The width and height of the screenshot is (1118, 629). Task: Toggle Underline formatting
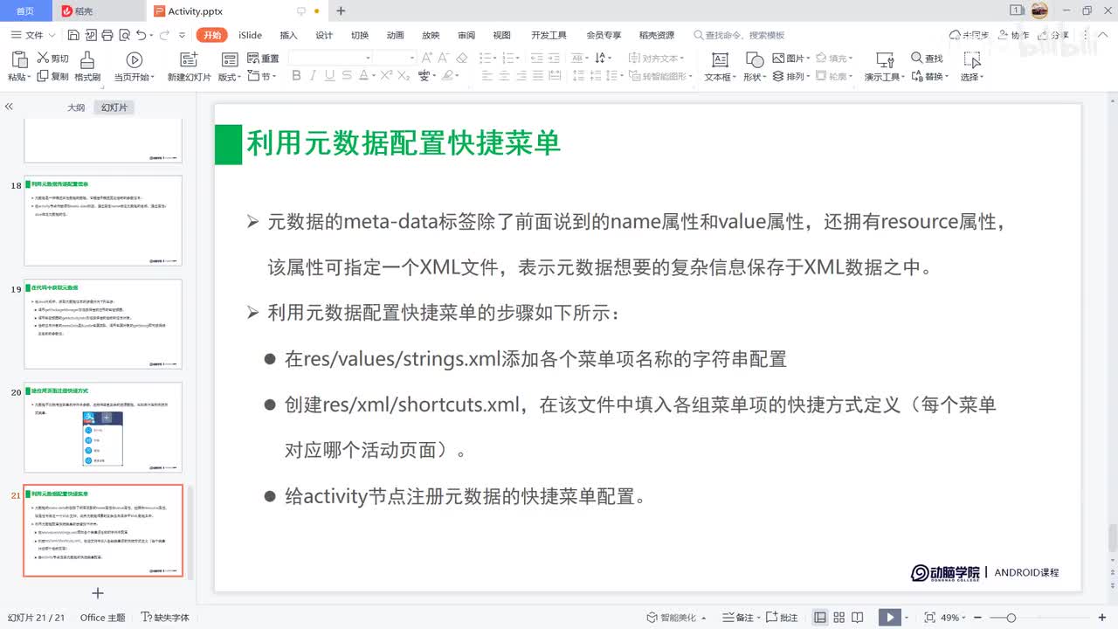329,76
